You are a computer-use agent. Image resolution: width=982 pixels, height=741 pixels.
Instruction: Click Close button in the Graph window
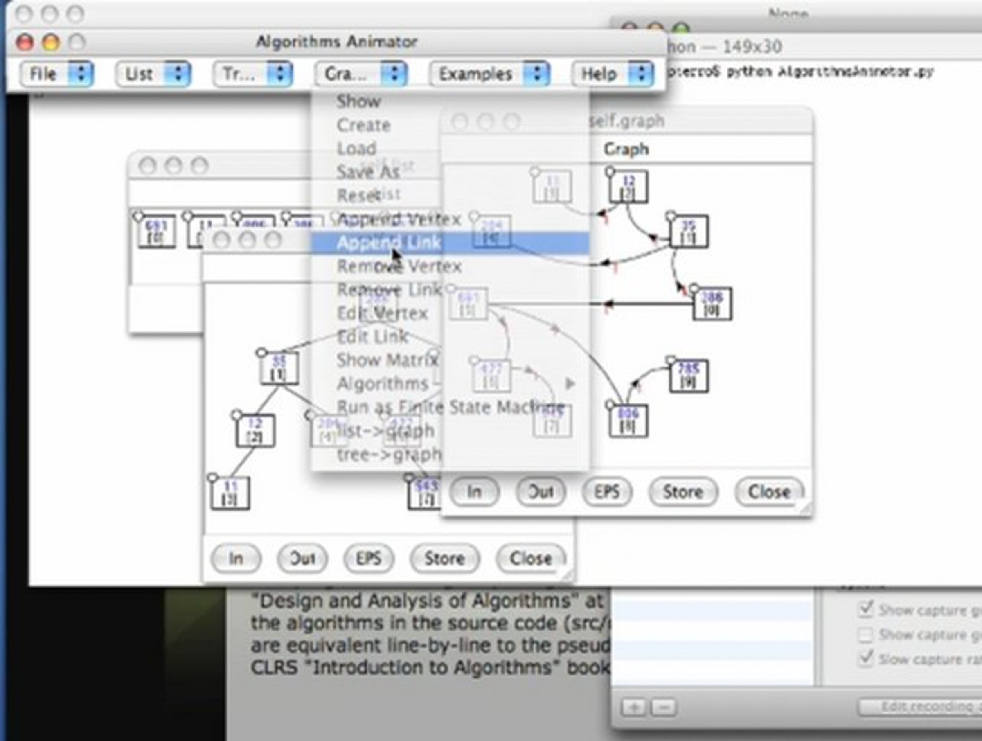tap(769, 491)
